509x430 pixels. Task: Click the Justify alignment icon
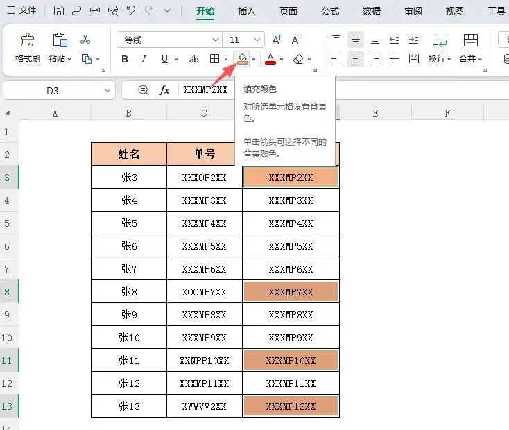click(x=395, y=59)
